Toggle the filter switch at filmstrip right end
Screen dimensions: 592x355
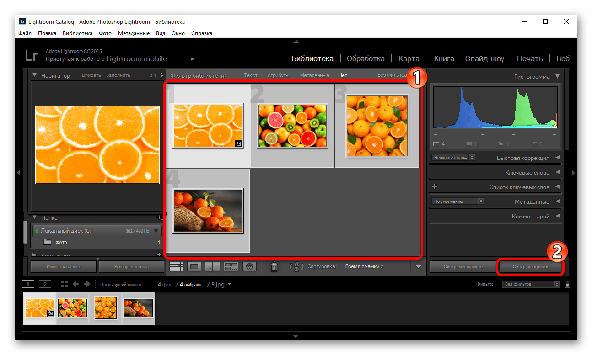click(x=568, y=284)
